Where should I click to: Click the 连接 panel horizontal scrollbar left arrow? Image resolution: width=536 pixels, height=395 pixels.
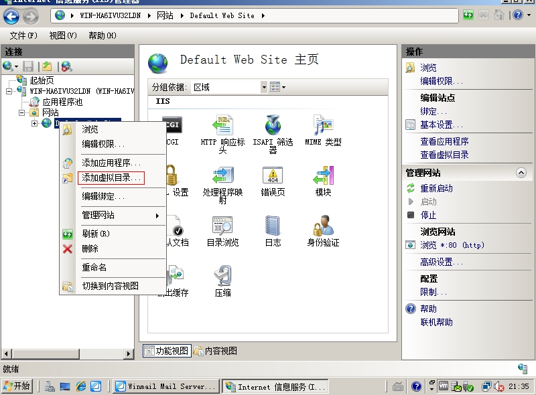click(7, 353)
